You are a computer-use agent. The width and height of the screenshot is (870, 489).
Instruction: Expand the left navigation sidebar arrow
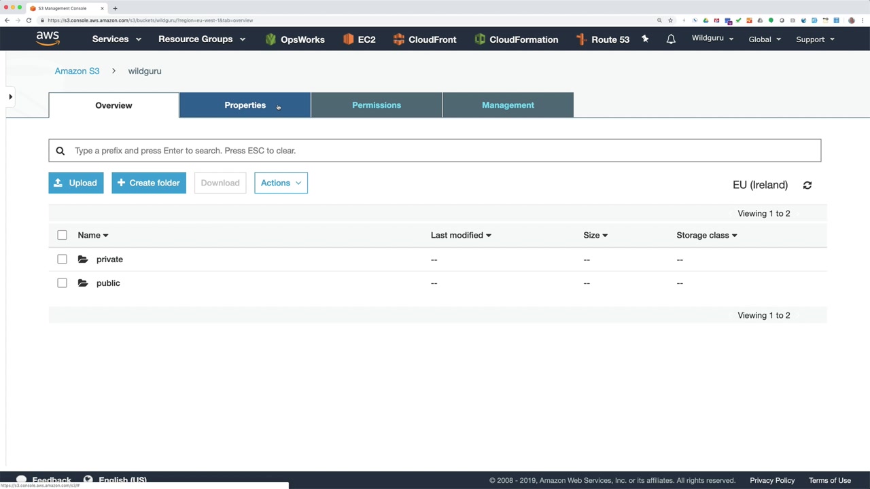tap(10, 97)
